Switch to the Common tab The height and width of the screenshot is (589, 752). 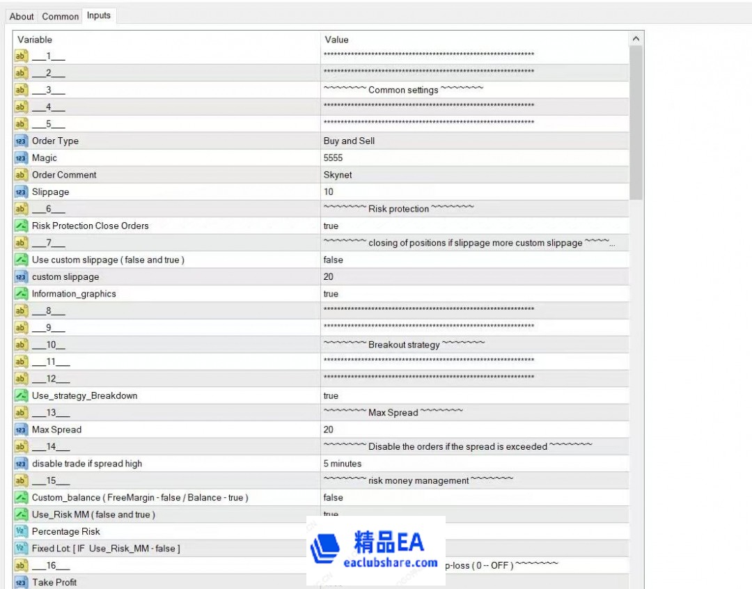[x=60, y=16]
